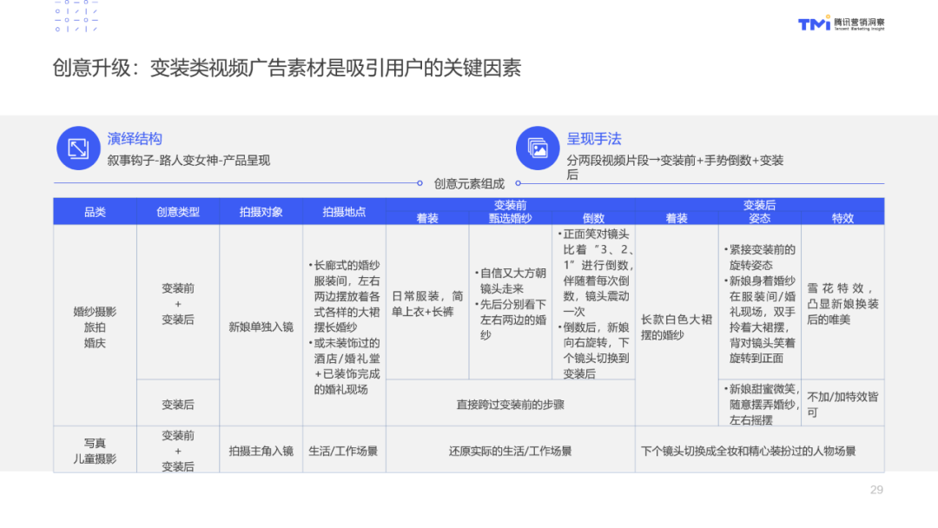Click the 呈现手法 image stack icon
The image size is (938, 528).
point(538,148)
